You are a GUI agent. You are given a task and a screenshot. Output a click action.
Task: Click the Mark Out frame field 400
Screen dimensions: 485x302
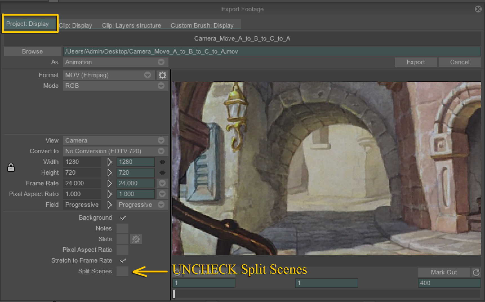click(x=449, y=283)
